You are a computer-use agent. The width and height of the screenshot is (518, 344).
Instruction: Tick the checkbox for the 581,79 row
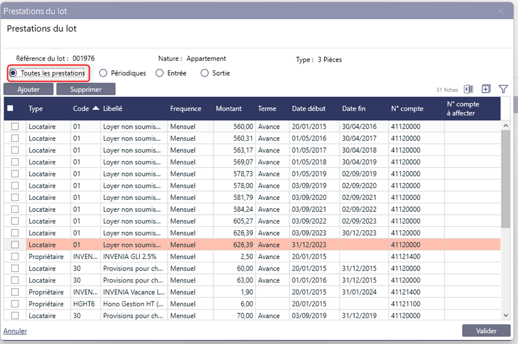pyautogui.click(x=15, y=197)
